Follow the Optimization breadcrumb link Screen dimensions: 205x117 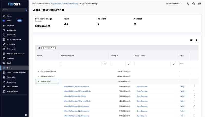tap(56, 4)
